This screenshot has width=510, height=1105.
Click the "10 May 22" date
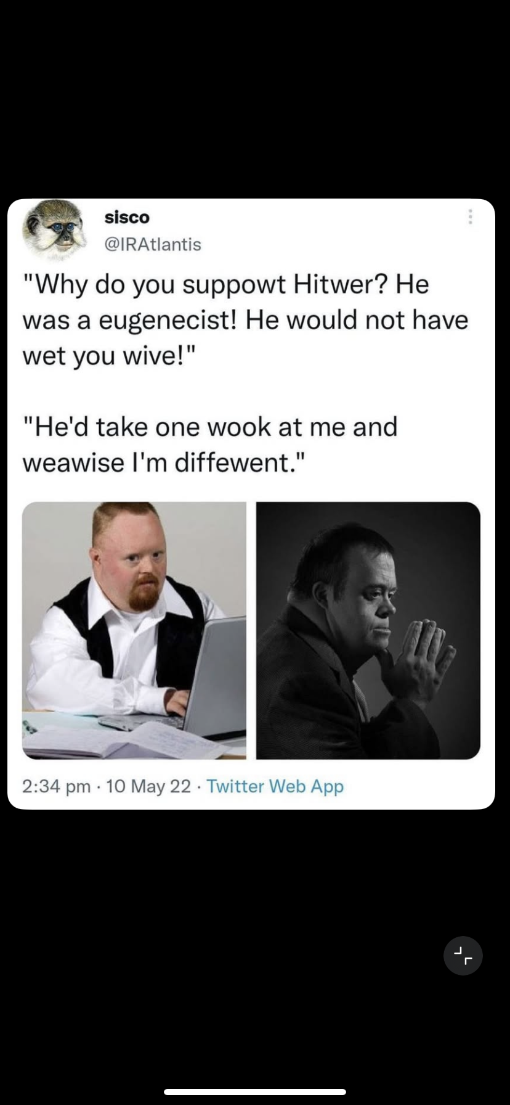click(x=148, y=786)
